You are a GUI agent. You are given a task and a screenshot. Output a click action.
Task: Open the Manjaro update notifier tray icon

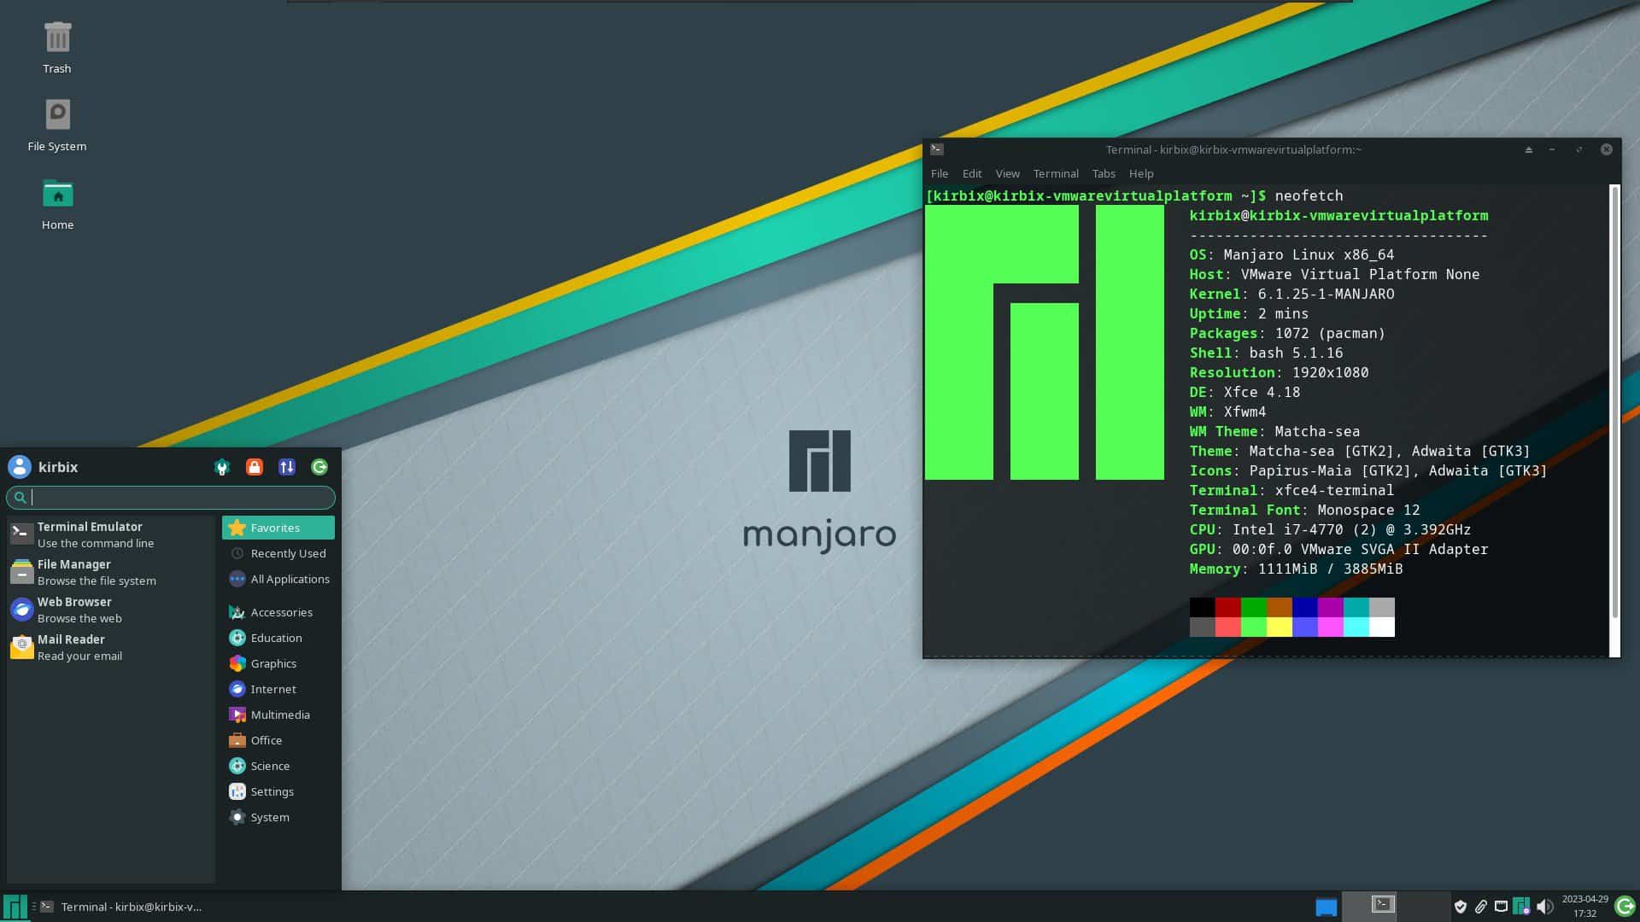[1521, 907]
